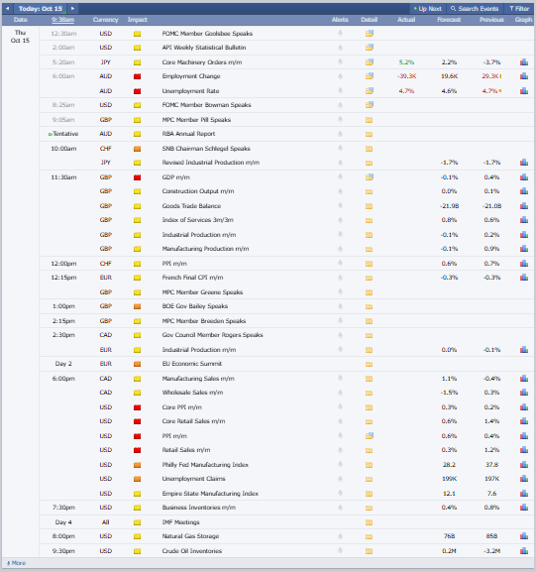Open graph for Core Machinery Orders m/m
536x572 pixels.
[524, 62]
